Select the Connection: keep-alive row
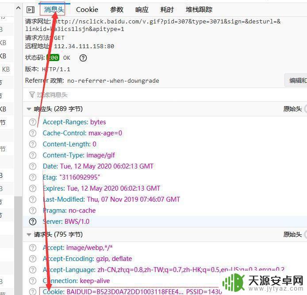 [165, 281]
